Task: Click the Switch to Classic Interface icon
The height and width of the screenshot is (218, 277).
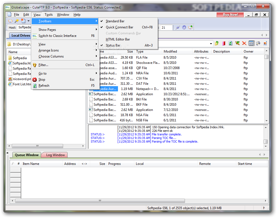Action: [x=35, y=36]
